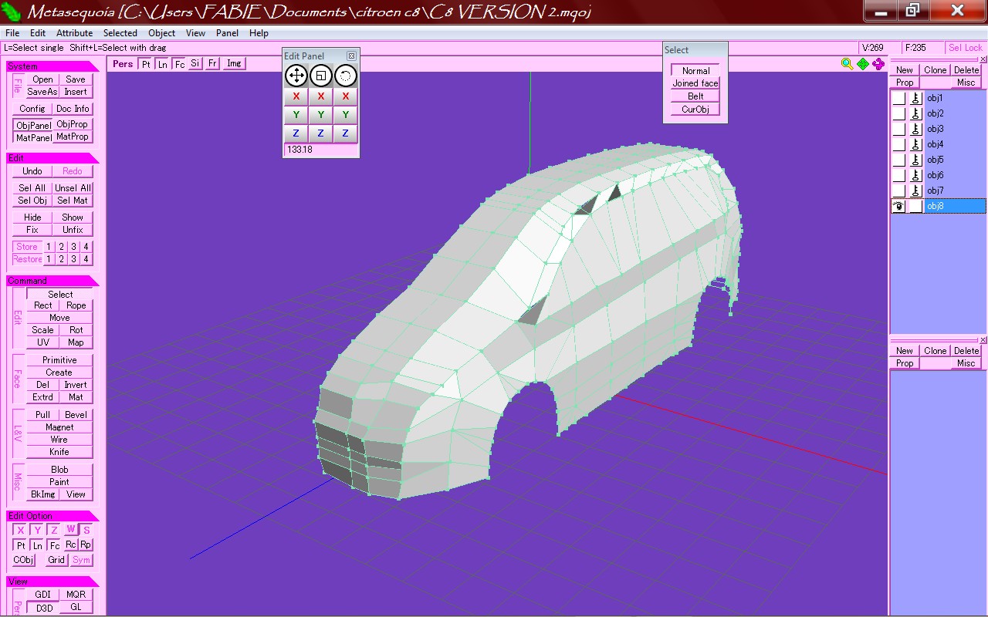The height and width of the screenshot is (617, 988).
Task: Click the Knife command button
Action: 59,452
